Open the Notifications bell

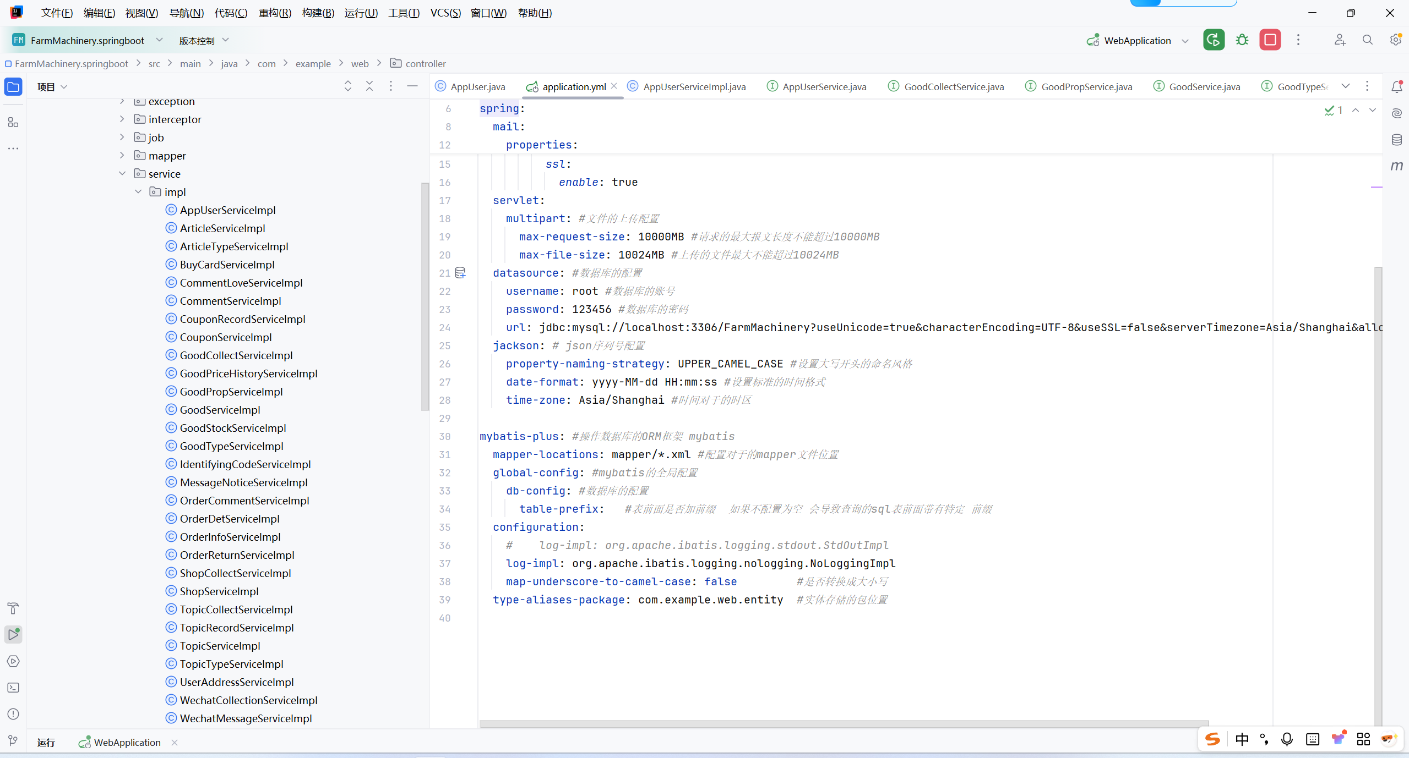pyautogui.click(x=1396, y=87)
